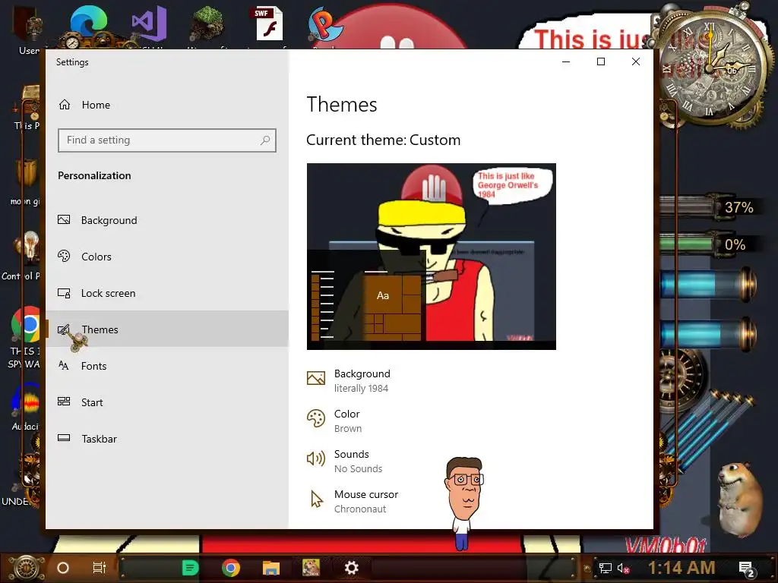Open the green notes app on the taskbar
The width and height of the screenshot is (778, 583).
click(x=190, y=568)
